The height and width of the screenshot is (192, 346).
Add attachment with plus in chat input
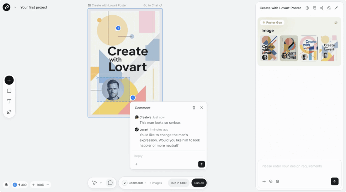pos(264,181)
